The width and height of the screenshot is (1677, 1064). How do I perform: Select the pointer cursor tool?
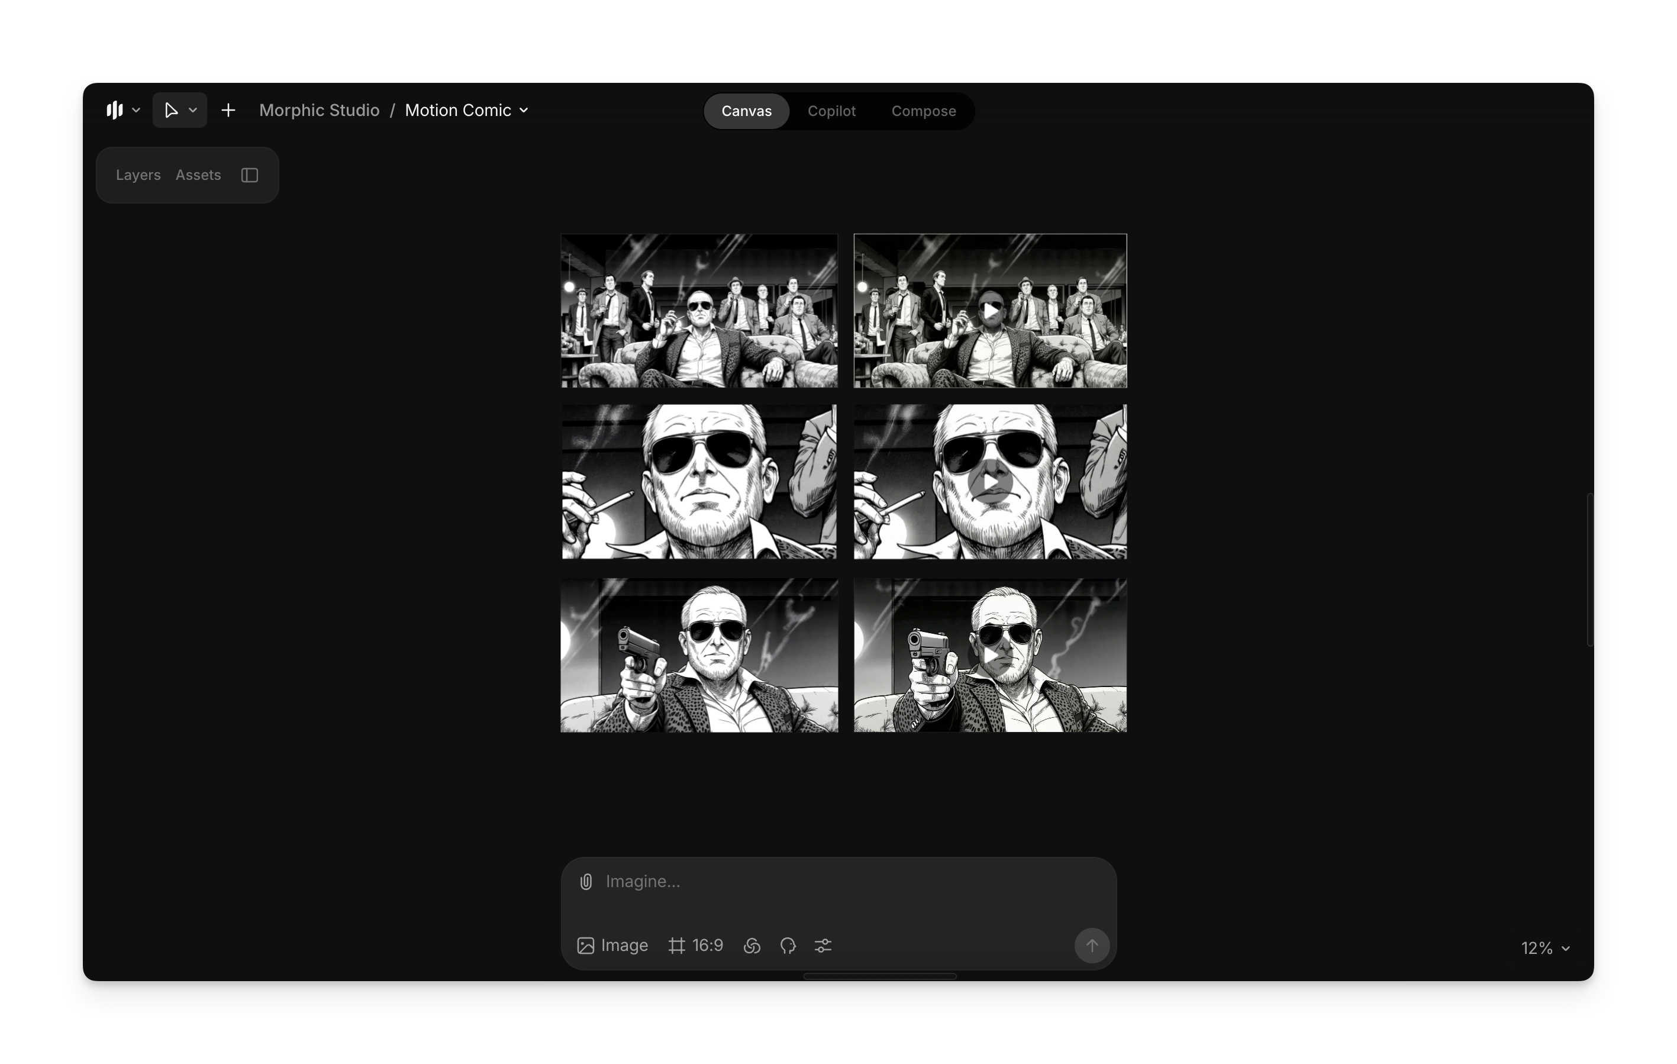(x=172, y=110)
